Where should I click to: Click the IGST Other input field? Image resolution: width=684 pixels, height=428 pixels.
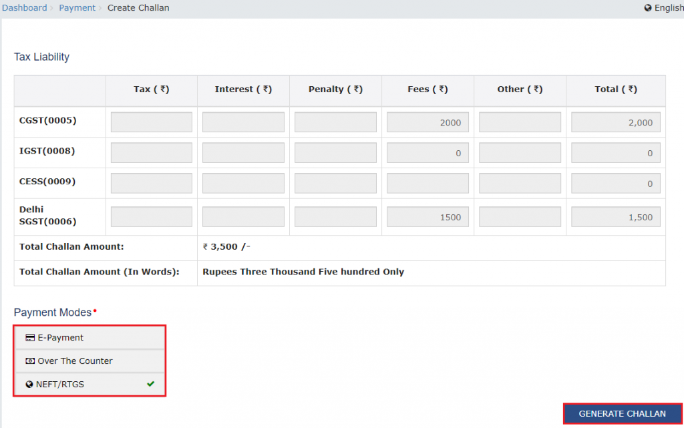click(x=520, y=152)
